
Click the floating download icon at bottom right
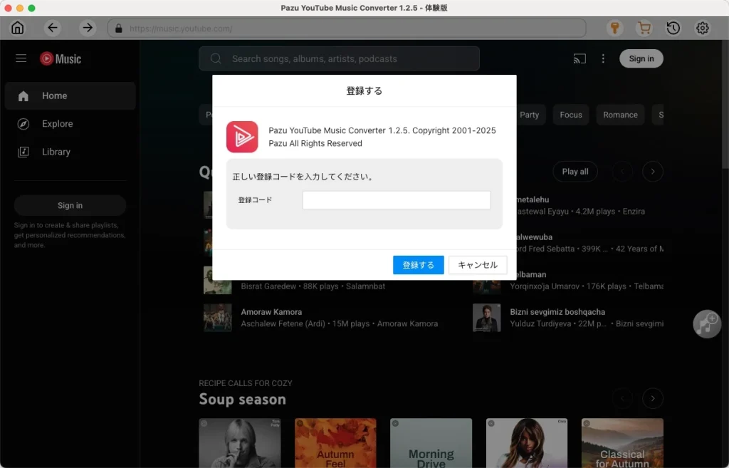click(x=706, y=324)
